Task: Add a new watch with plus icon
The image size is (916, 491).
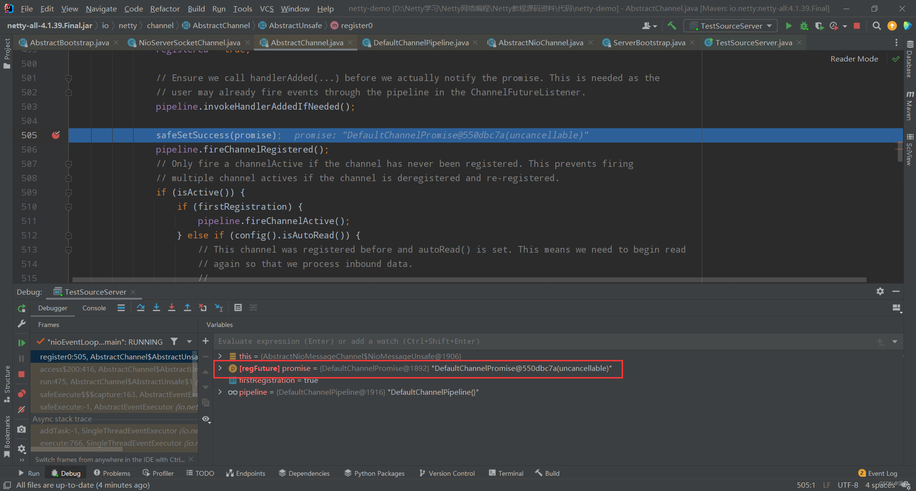Action: coord(206,341)
